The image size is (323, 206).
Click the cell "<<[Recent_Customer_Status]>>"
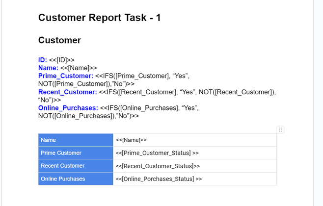point(195,166)
